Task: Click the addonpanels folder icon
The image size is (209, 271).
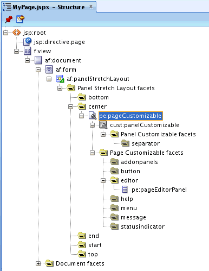Action: click(x=114, y=162)
